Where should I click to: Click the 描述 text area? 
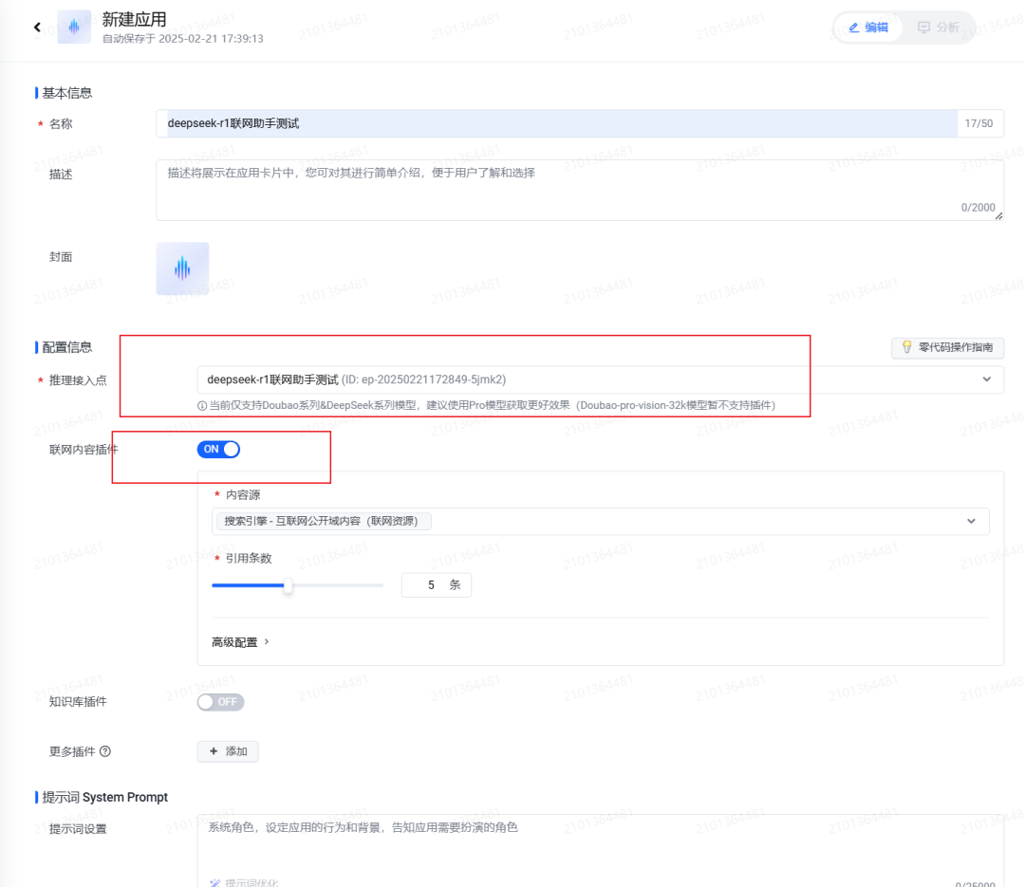tap(579, 191)
